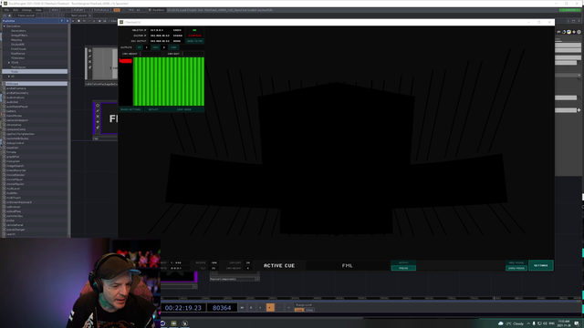Click the SEND TO FML button

194,41
